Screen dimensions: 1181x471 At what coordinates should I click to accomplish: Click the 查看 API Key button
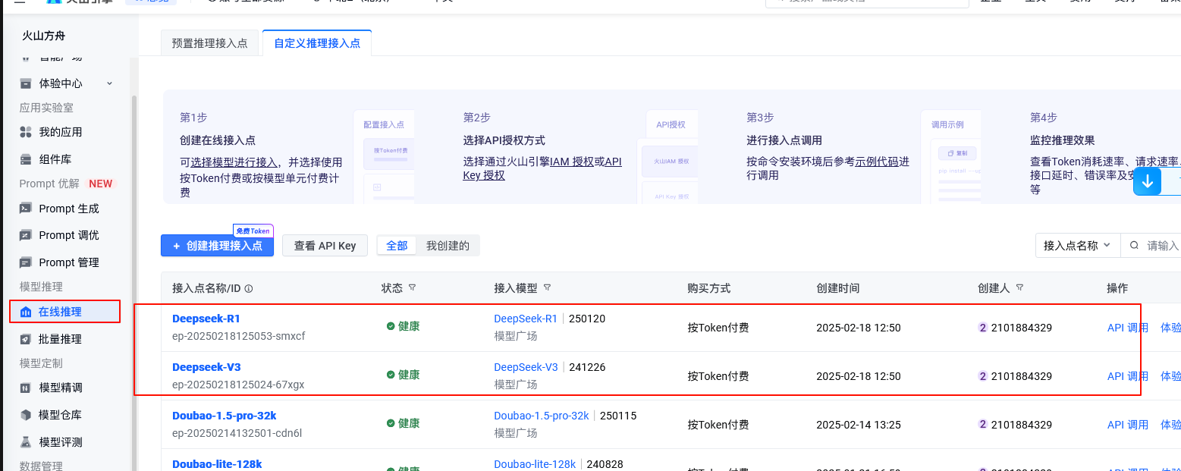tap(325, 246)
